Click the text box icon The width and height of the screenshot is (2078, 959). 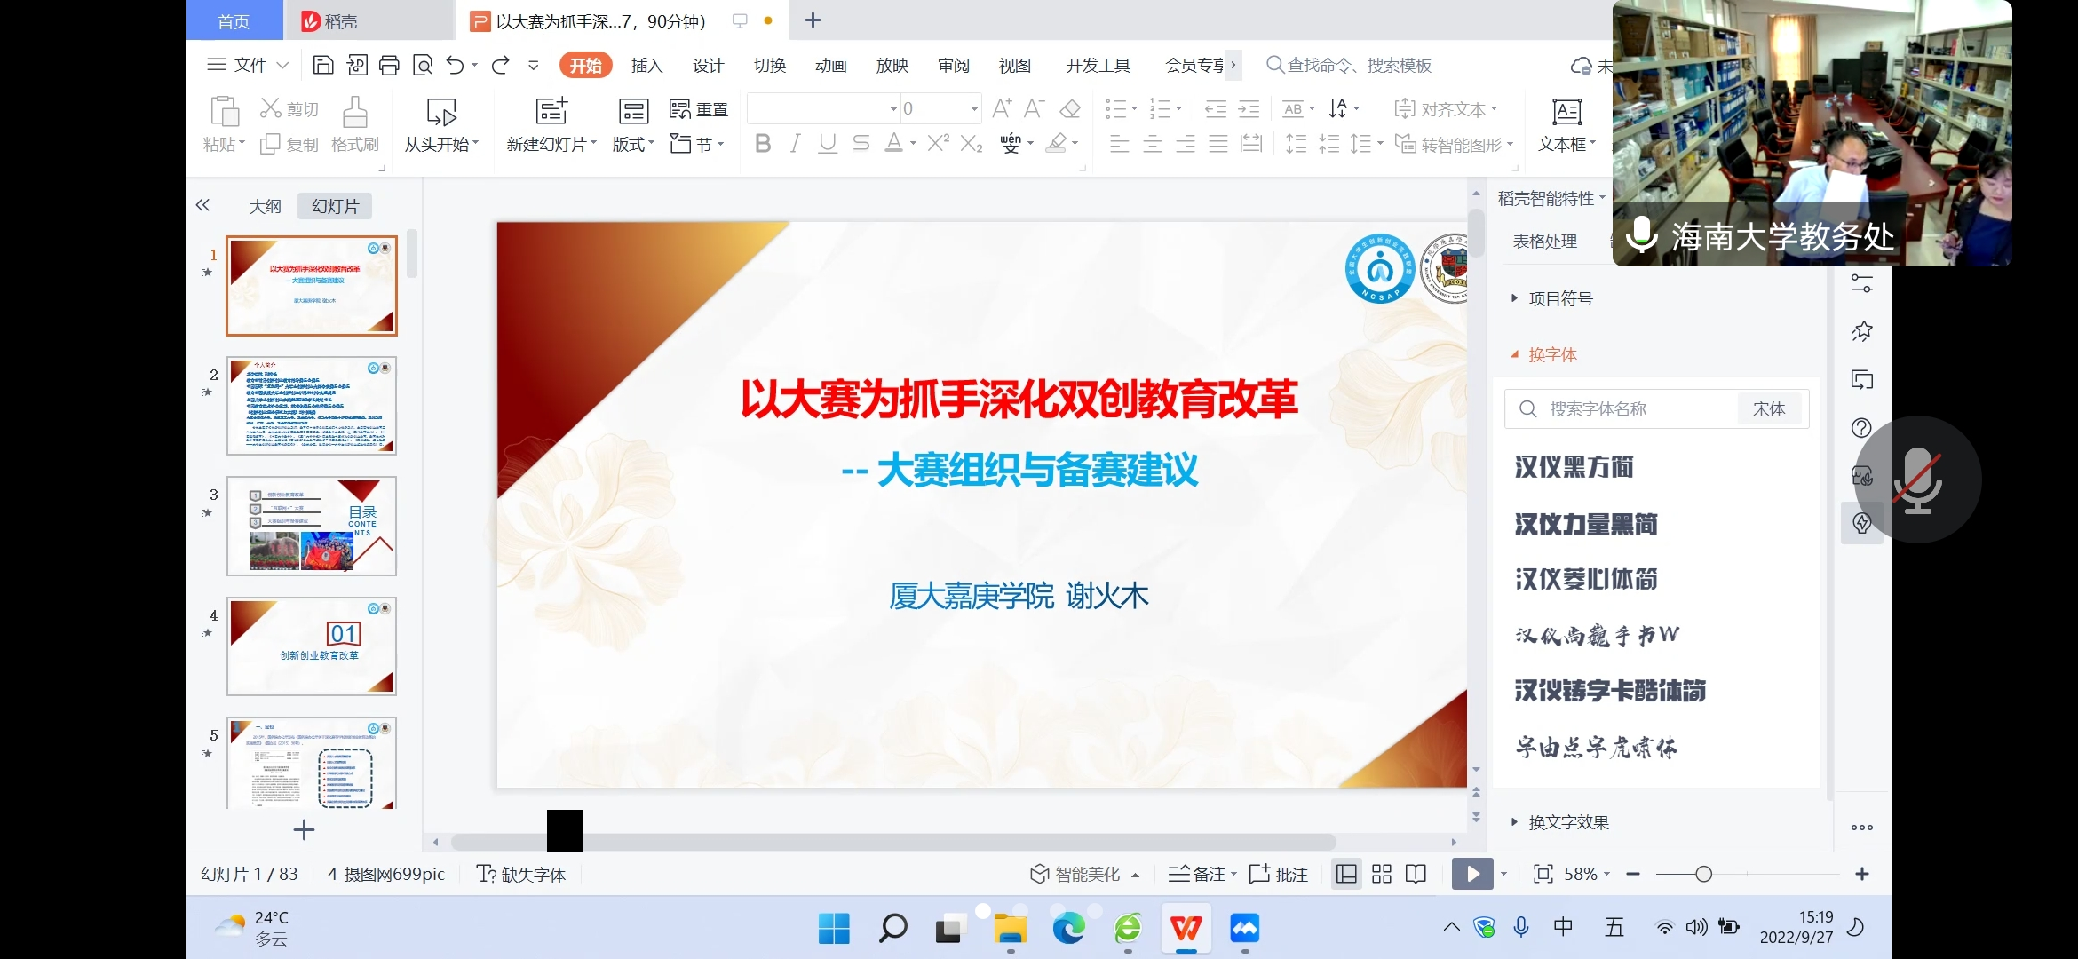(x=1566, y=112)
